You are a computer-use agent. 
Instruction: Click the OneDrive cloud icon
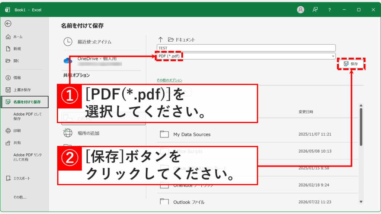[x=68, y=61]
